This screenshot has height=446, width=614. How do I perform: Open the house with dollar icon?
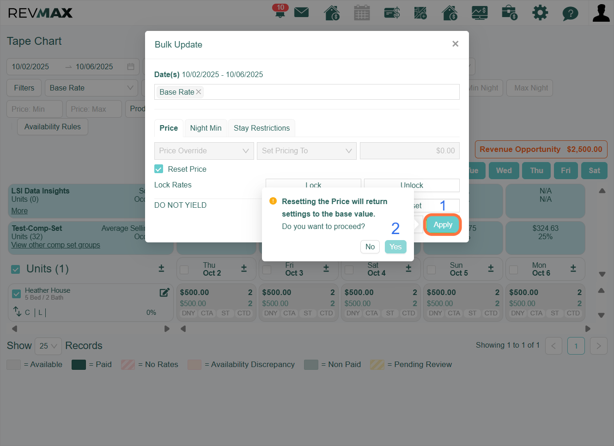point(332,12)
